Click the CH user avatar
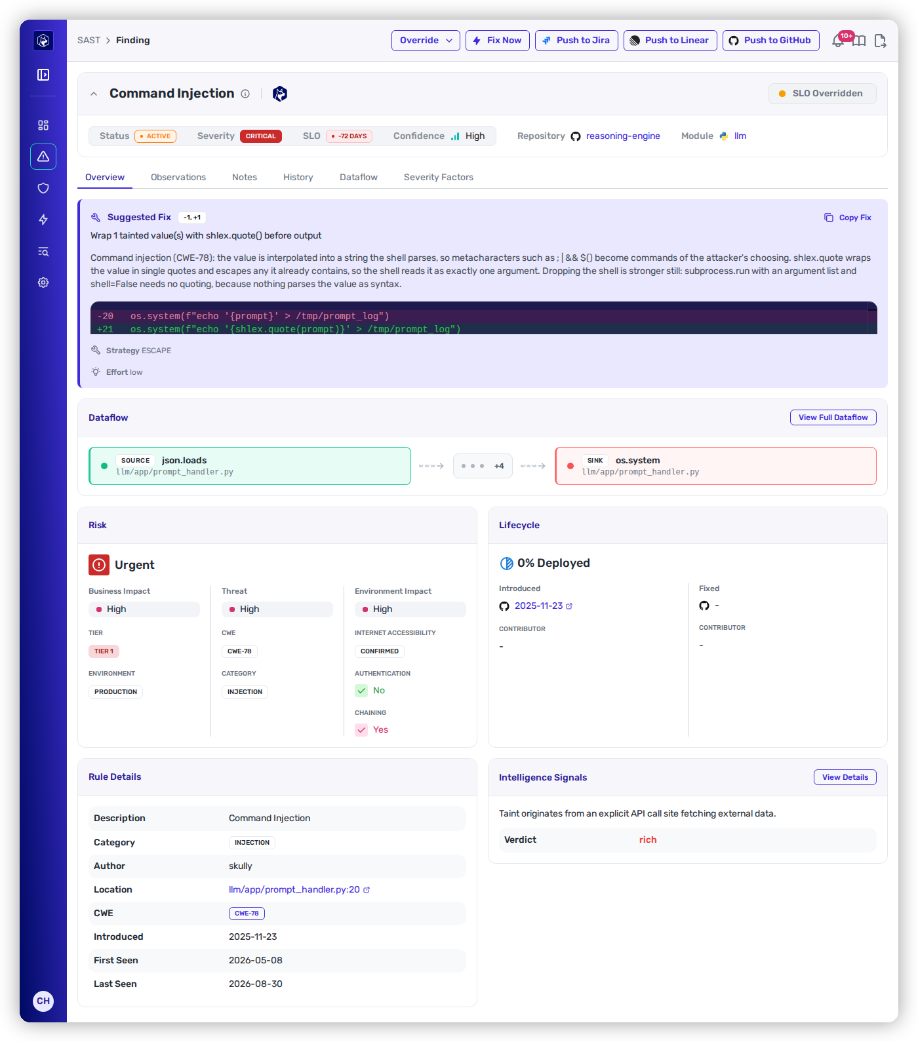 click(x=43, y=1001)
